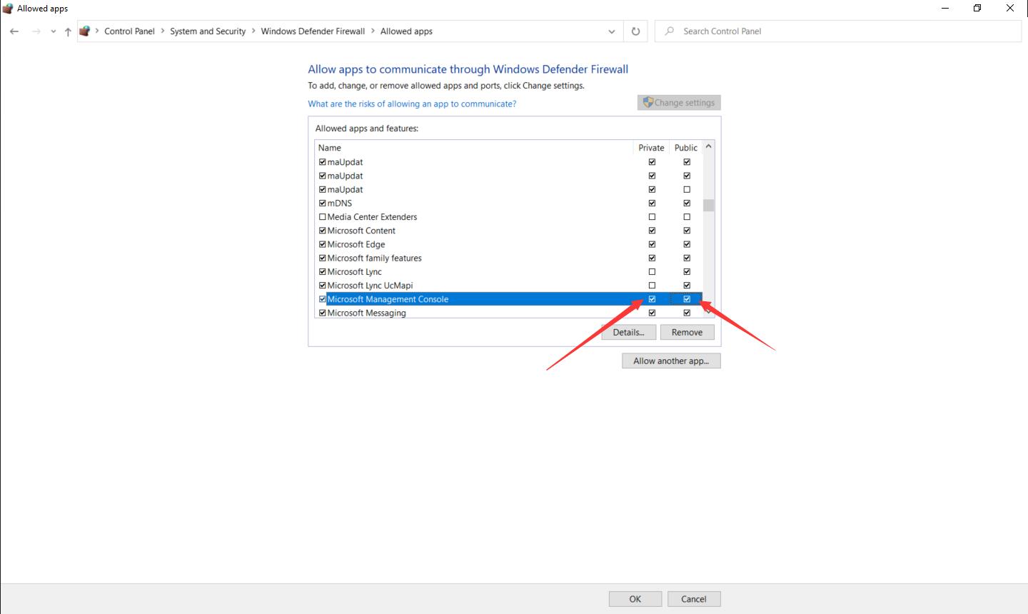This screenshot has height=614, width=1028.
Task: Uncheck Private for Microsoft Management Console
Action: [x=652, y=299]
